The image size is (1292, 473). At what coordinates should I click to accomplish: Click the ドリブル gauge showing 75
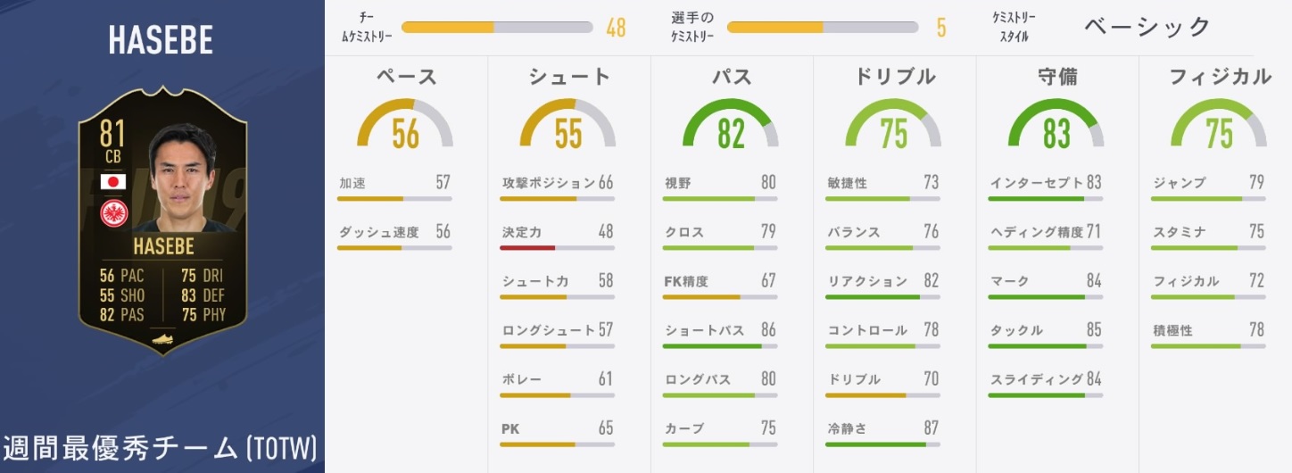893,125
